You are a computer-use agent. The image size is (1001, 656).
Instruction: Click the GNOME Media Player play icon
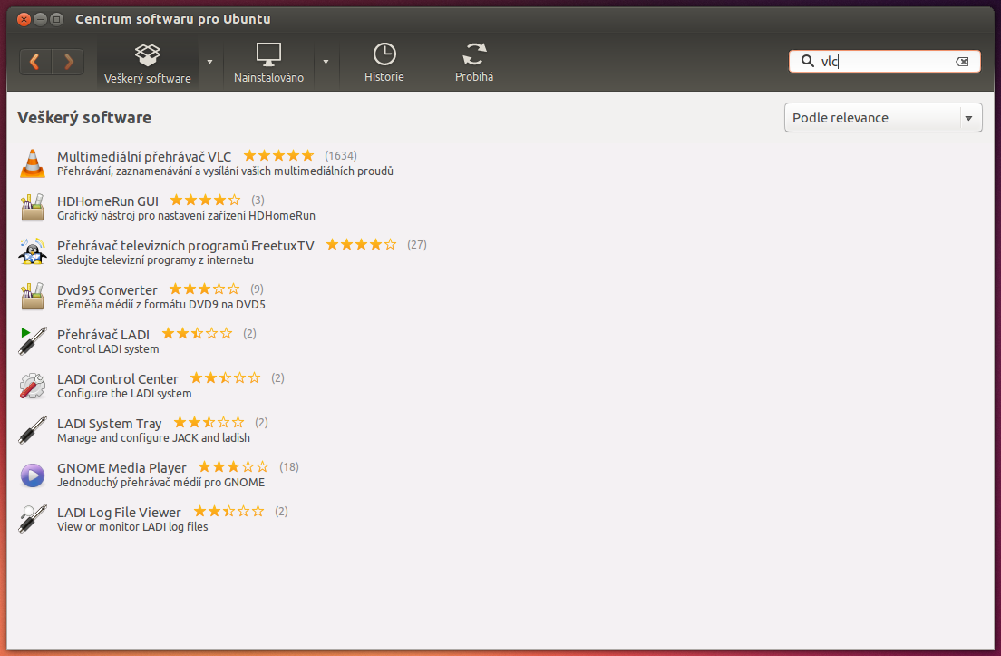click(x=32, y=475)
